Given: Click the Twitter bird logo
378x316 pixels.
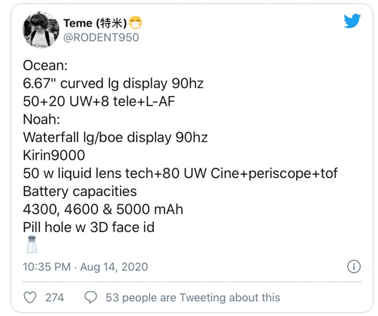Looking at the screenshot, I should (x=352, y=21).
